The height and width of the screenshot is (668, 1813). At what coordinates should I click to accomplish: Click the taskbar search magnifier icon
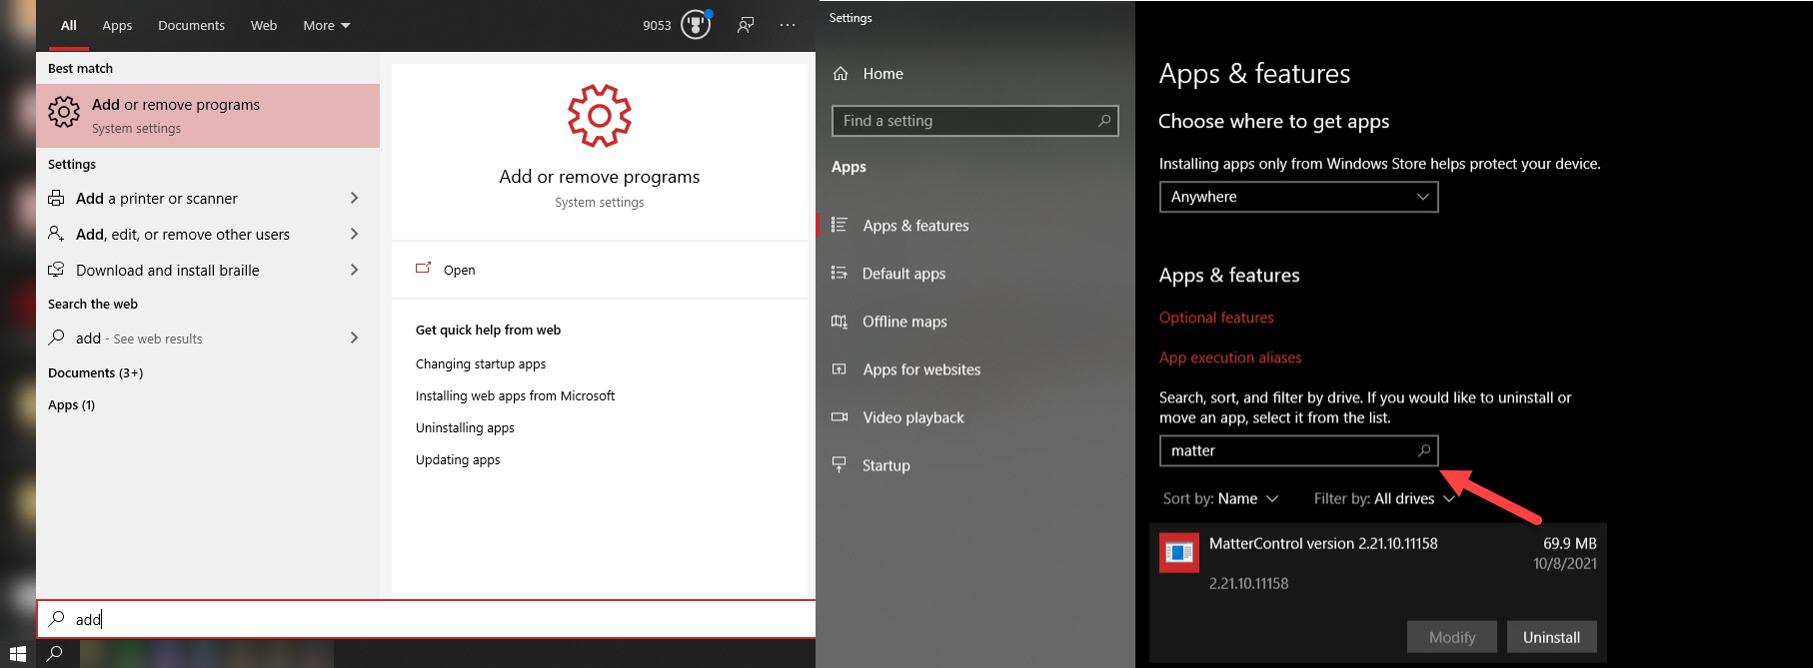55,654
